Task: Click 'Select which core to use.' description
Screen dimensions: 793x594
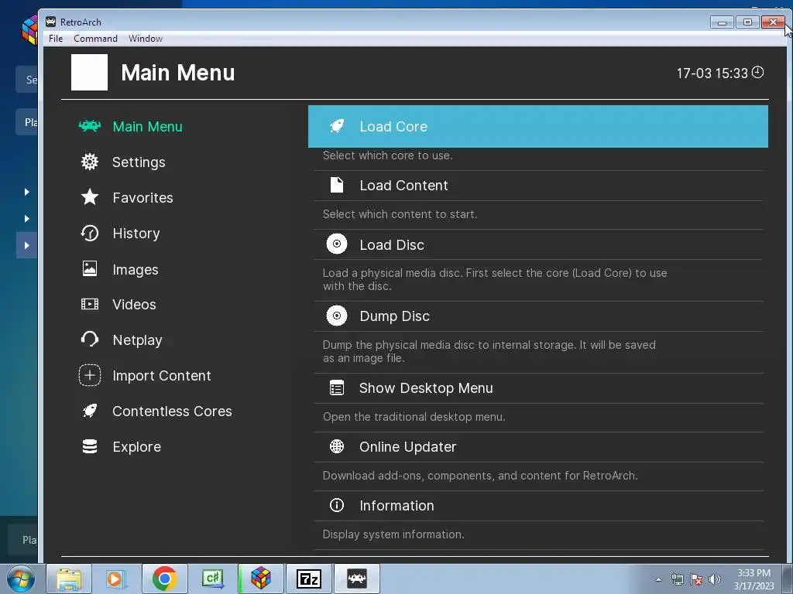Action: (387, 155)
